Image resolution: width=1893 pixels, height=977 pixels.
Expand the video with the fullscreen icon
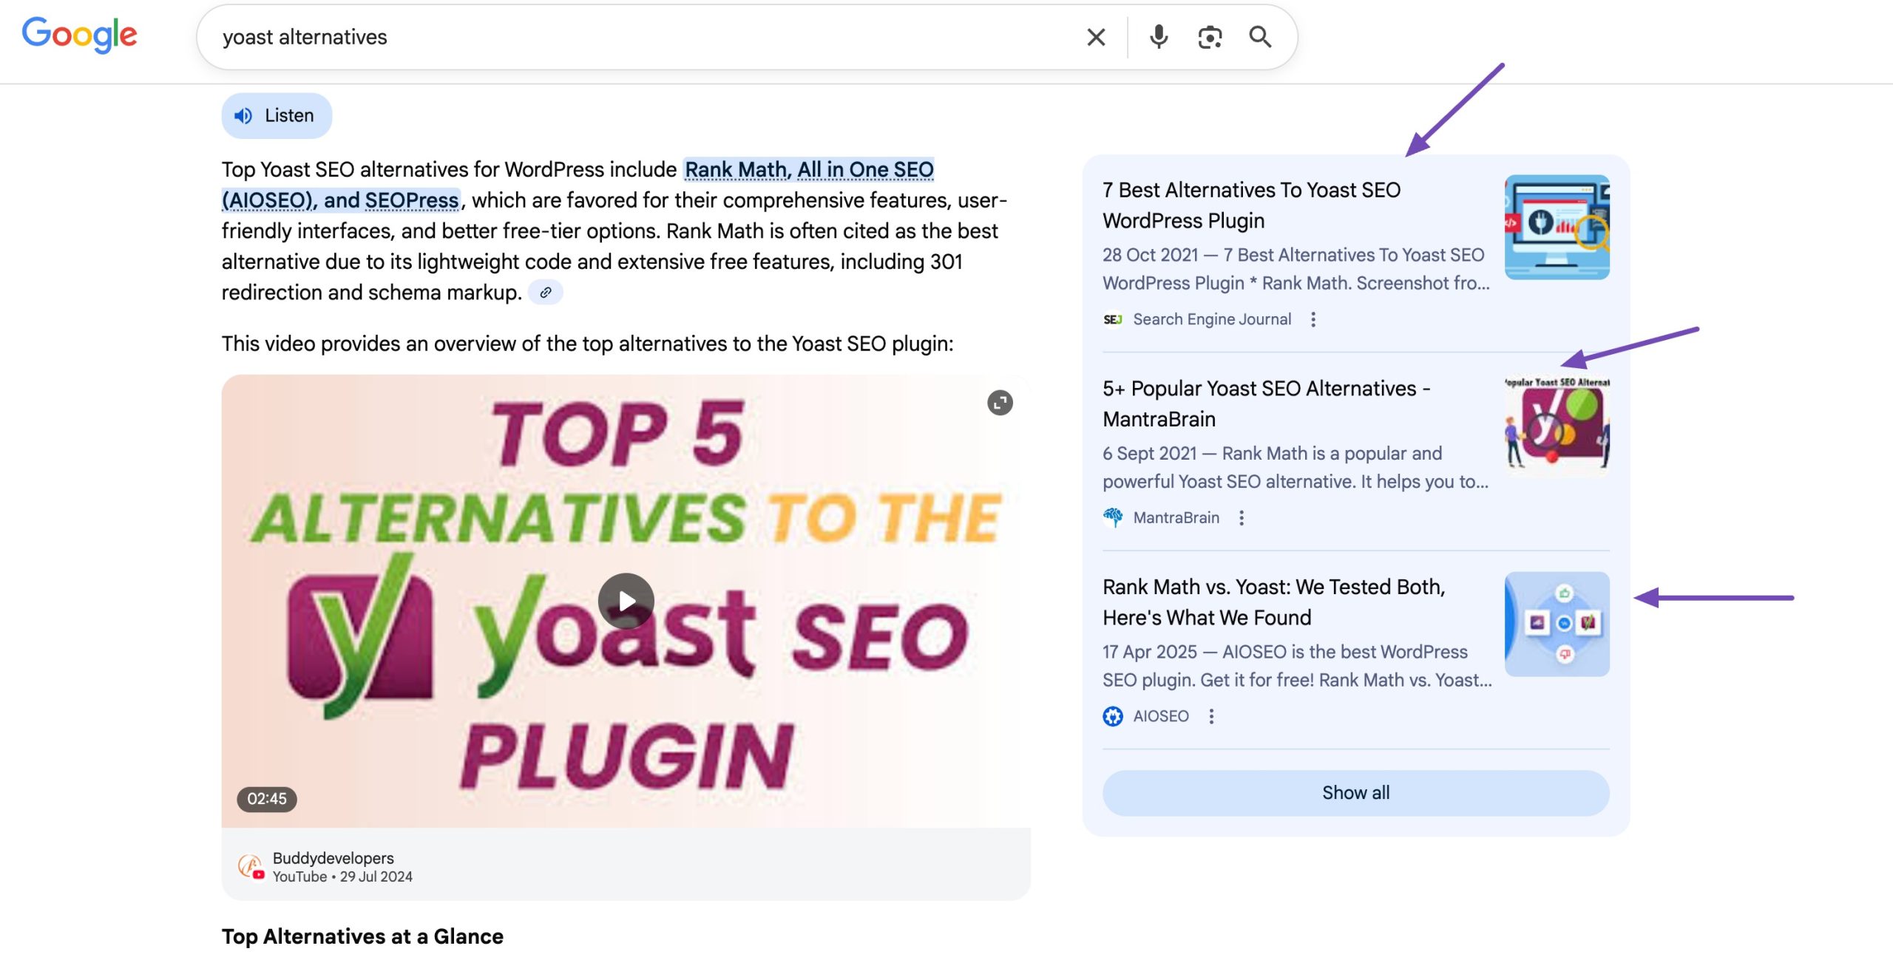[1000, 403]
